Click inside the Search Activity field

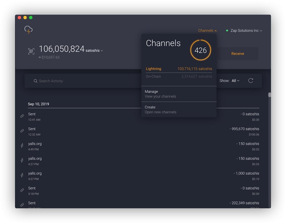click(65, 81)
